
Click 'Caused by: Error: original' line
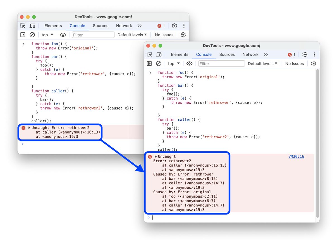click(182, 192)
